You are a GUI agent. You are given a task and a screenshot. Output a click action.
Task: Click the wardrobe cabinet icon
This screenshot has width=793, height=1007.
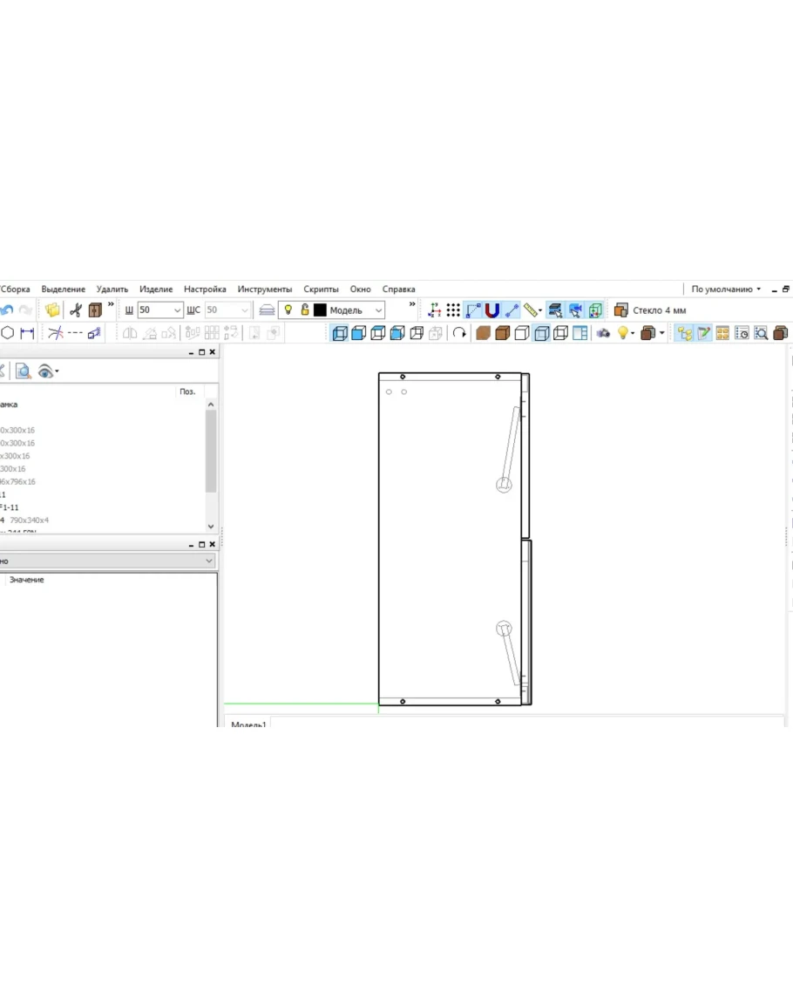point(95,310)
